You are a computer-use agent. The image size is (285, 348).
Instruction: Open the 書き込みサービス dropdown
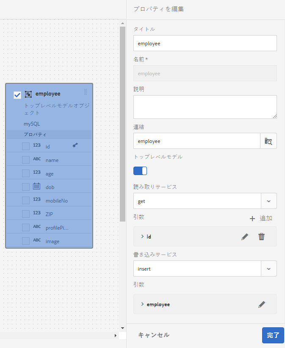tap(269, 269)
